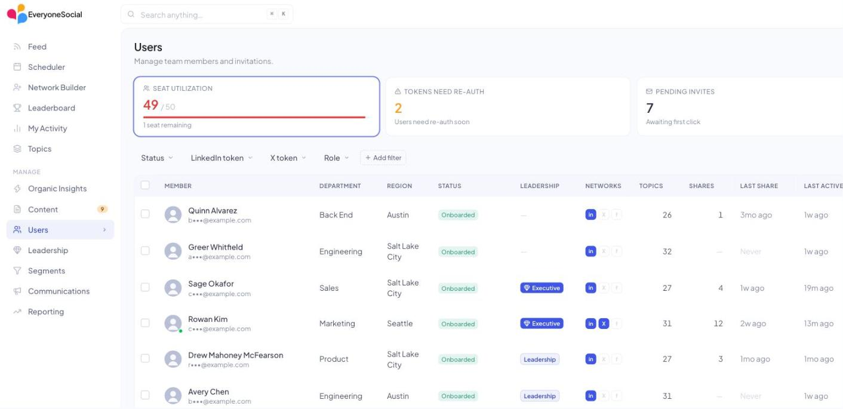Click the My Activity chart icon
The width and height of the screenshot is (843, 409).
17,128
